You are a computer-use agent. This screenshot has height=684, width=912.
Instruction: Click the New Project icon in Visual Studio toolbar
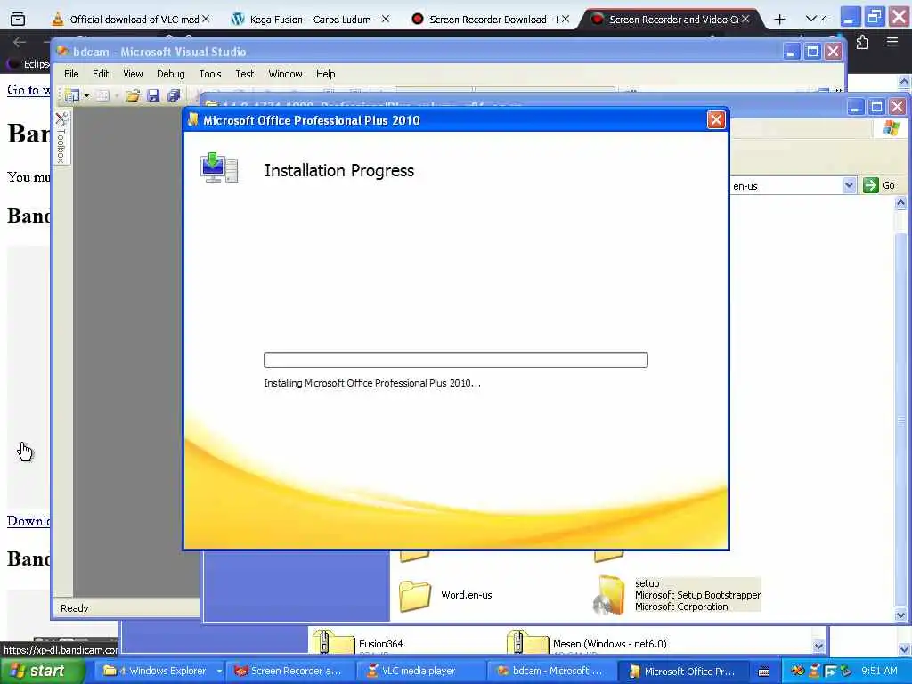pos(72,95)
